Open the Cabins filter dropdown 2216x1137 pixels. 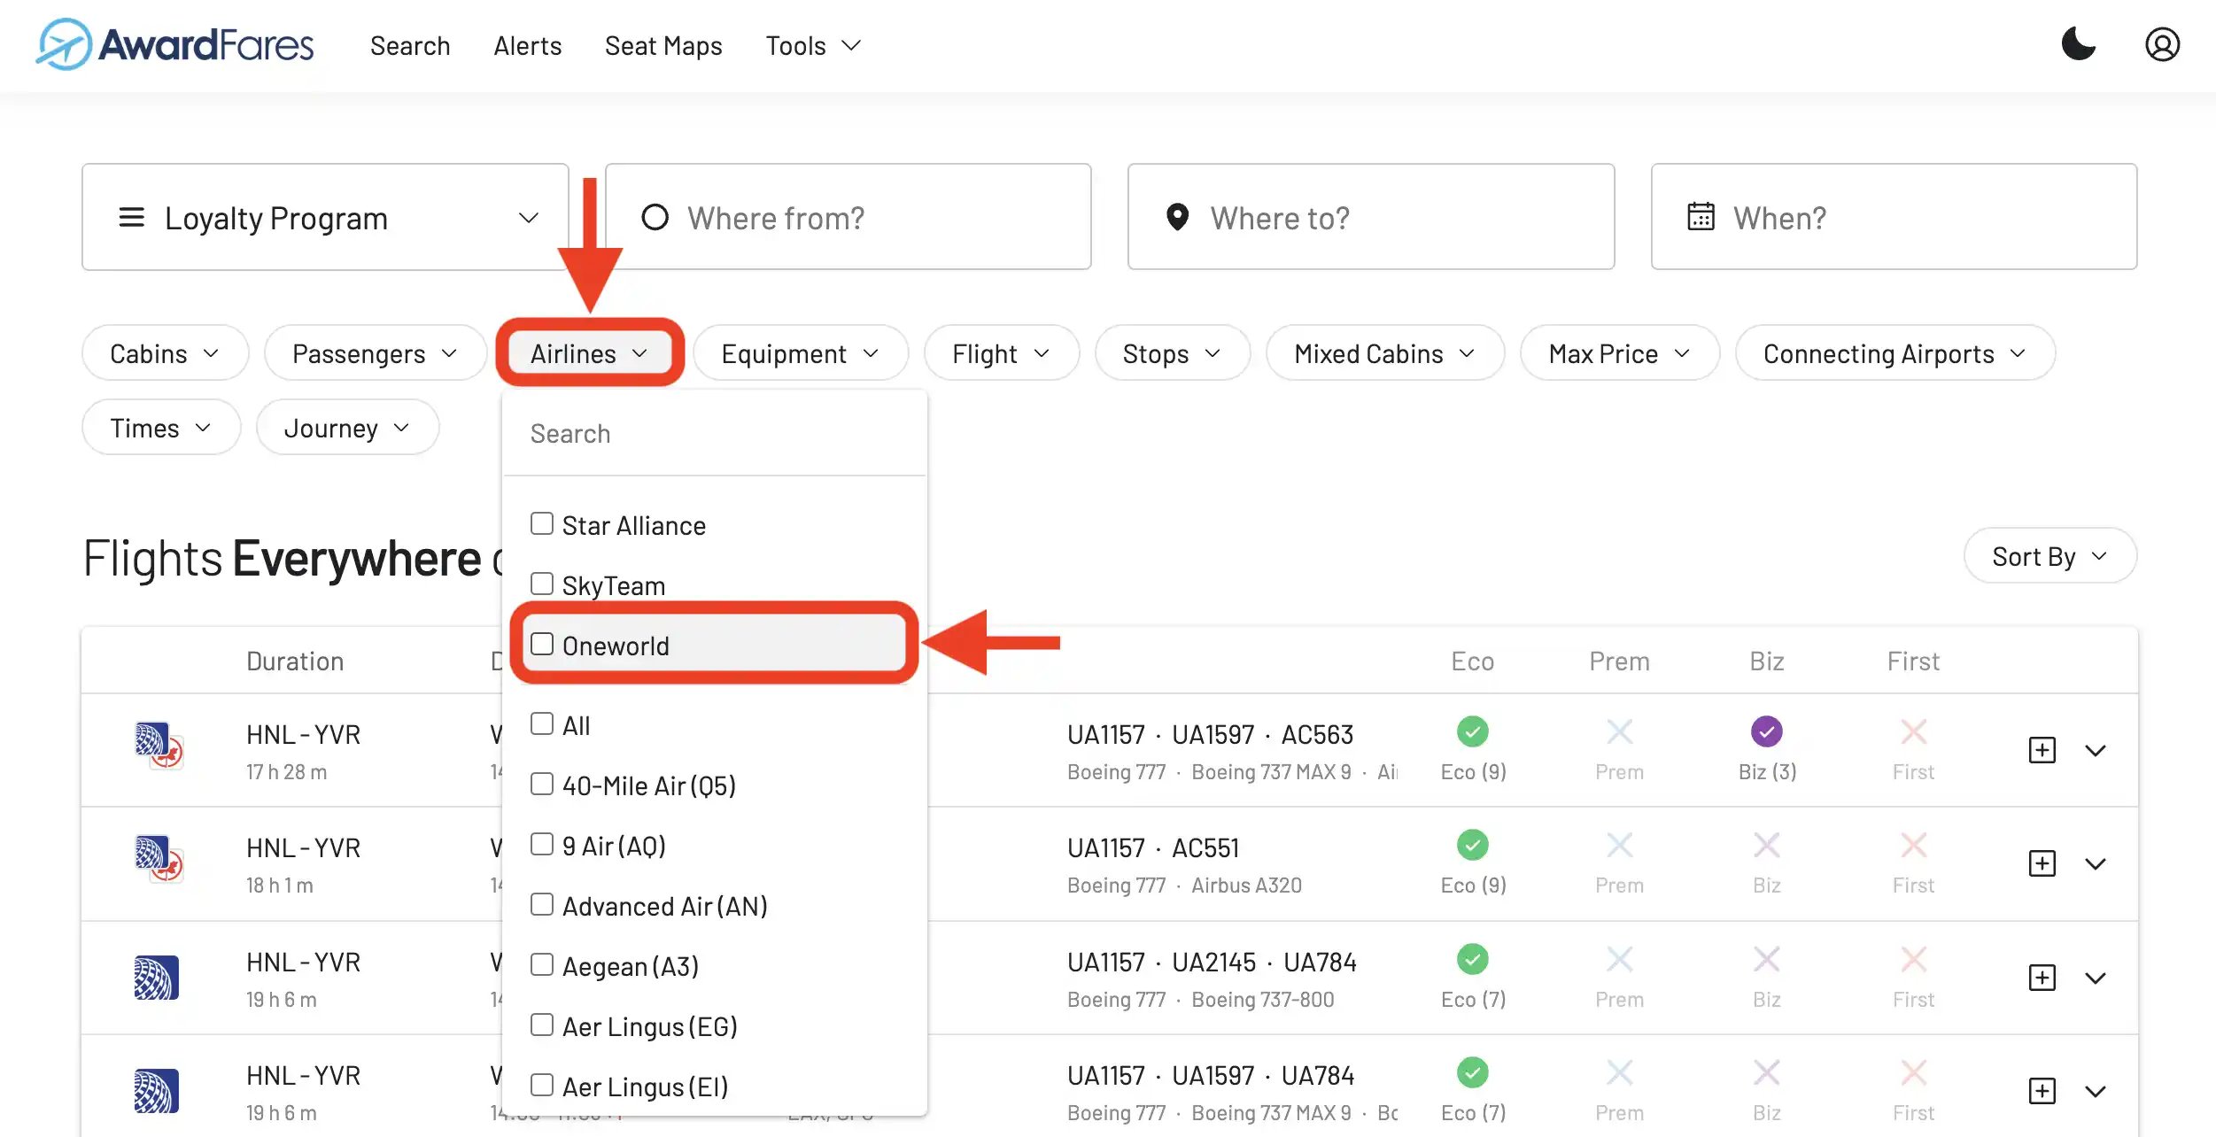click(165, 353)
